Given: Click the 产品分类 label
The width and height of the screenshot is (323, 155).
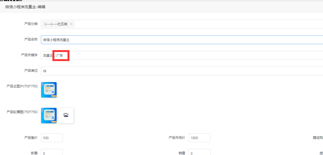Looking at the screenshot, I should 31,24.
